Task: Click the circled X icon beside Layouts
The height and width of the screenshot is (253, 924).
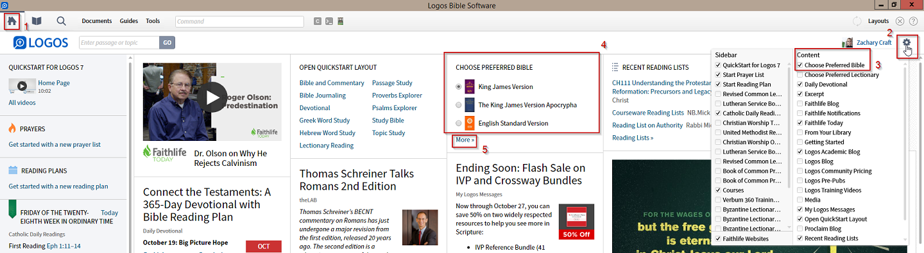Action: [900, 21]
